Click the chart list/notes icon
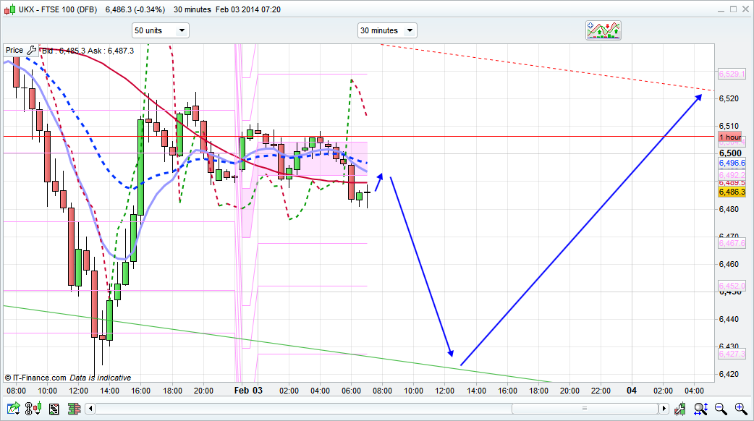The width and height of the screenshot is (754, 421). 54,409
